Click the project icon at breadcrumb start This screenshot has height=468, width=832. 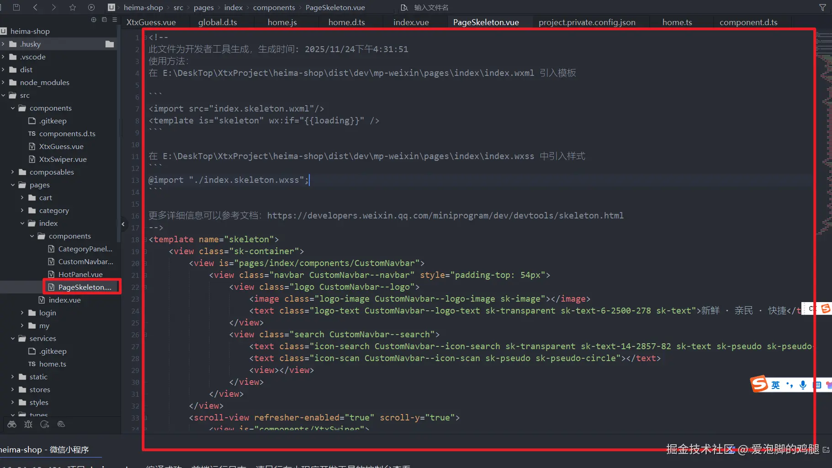111,7
